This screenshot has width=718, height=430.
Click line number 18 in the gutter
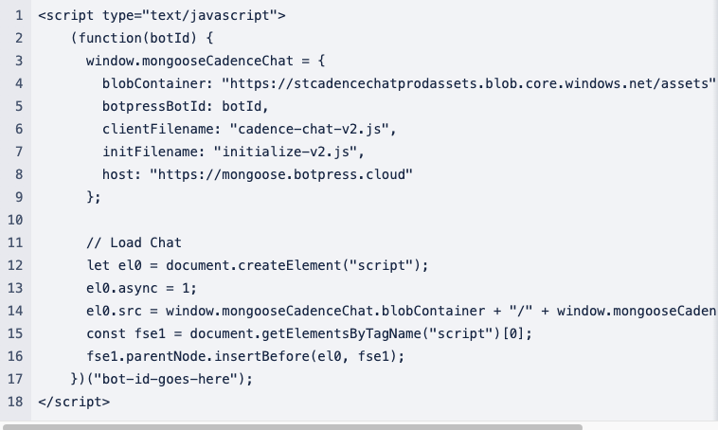(x=14, y=402)
